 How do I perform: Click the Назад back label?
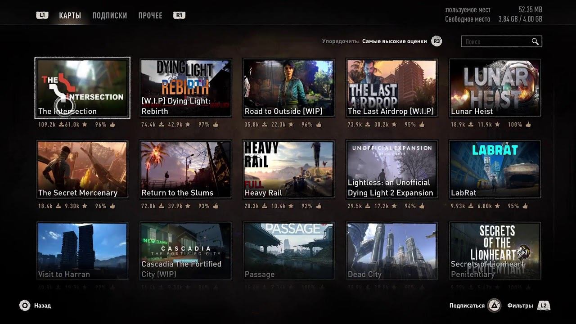click(42, 306)
